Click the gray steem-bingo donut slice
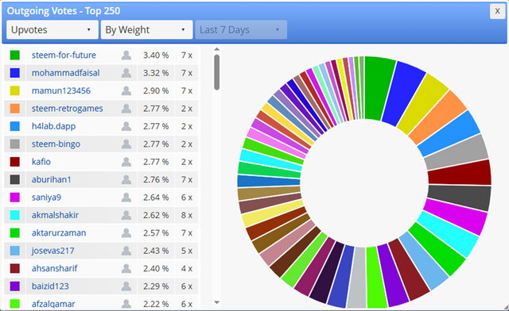 click(x=456, y=152)
